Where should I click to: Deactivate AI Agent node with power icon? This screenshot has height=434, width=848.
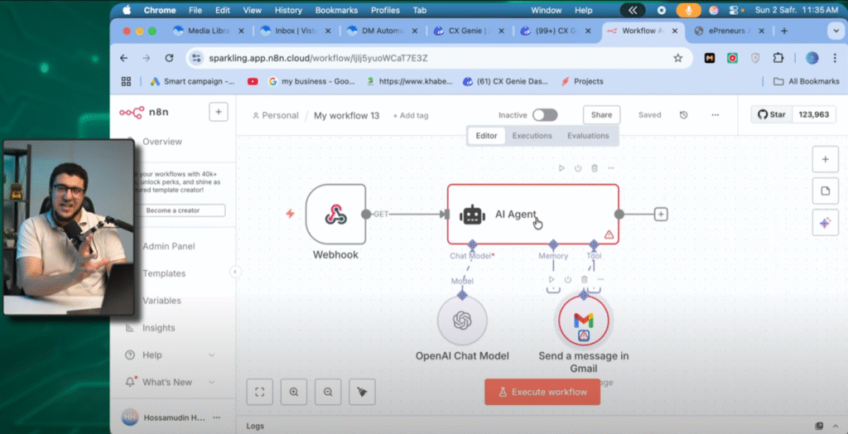(x=578, y=168)
